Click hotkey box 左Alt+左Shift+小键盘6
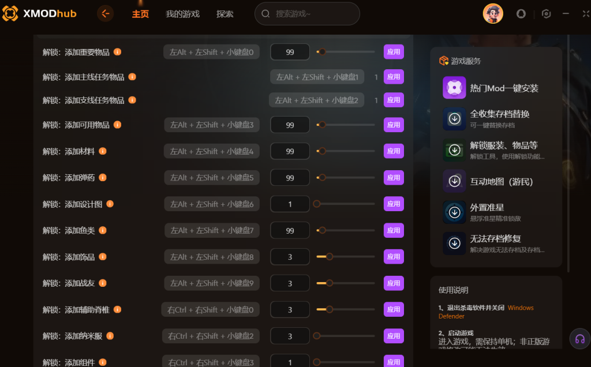Screen dimensions: 591x367 click(x=212, y=204)
